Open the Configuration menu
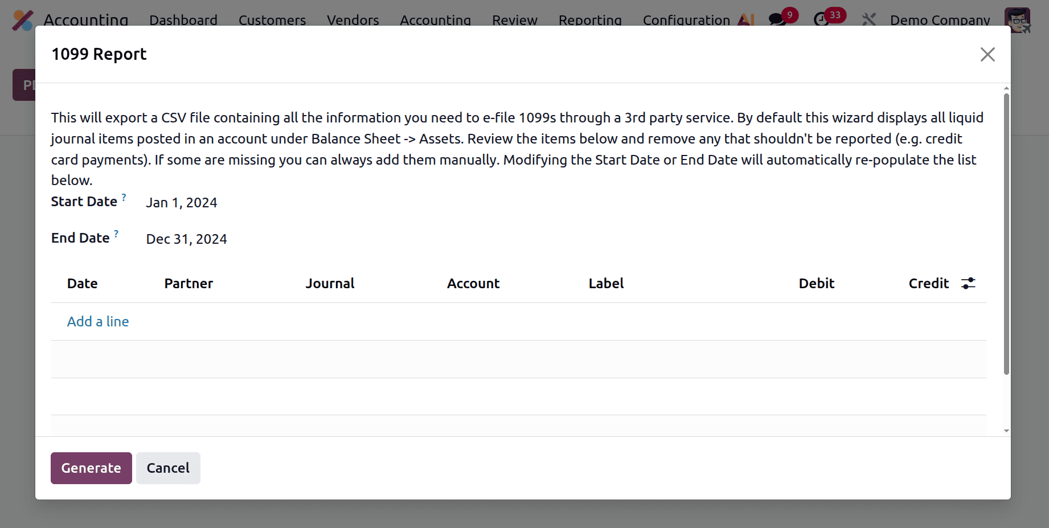1049x528 pixels. tap(686, 21)
